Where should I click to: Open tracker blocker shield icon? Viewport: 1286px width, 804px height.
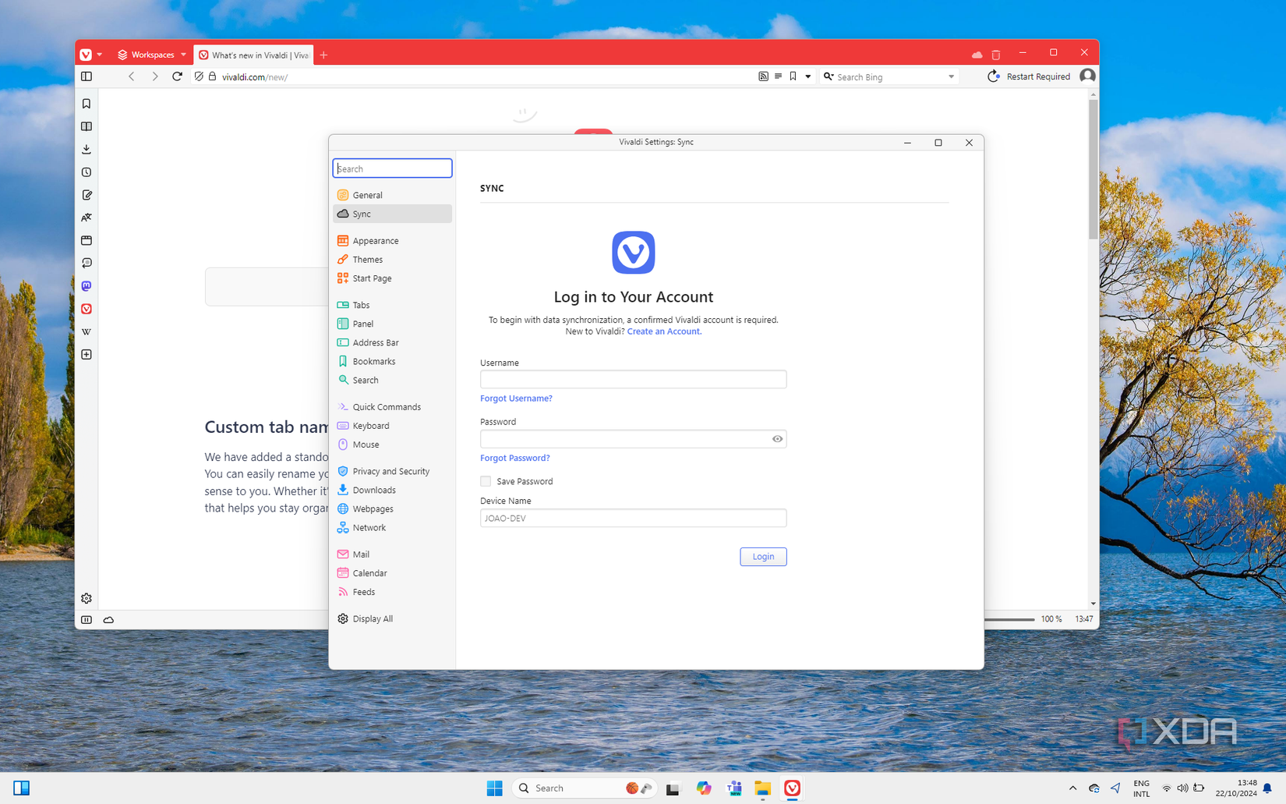(x=199, y=76)
